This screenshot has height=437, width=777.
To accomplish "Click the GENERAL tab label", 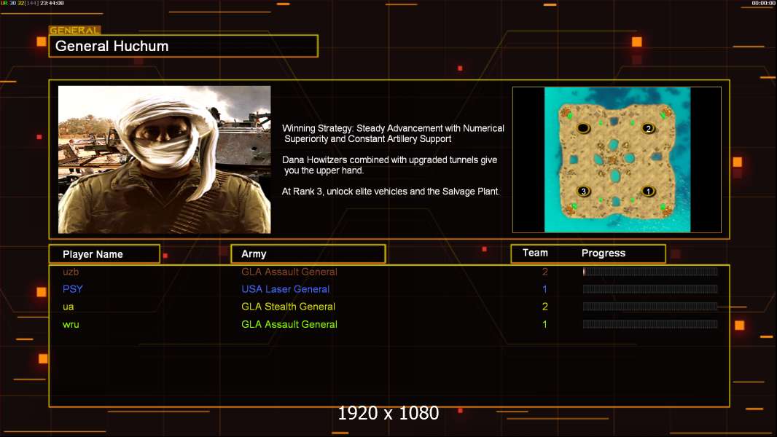I will click(74, 31).
